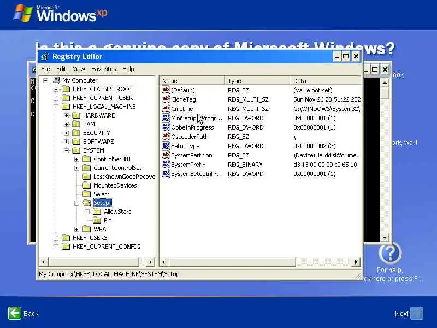The height and width of the screenshot is (328, 437).
Task: Select the CurrentControlSet key label
Action: click(x=117, y=168)
